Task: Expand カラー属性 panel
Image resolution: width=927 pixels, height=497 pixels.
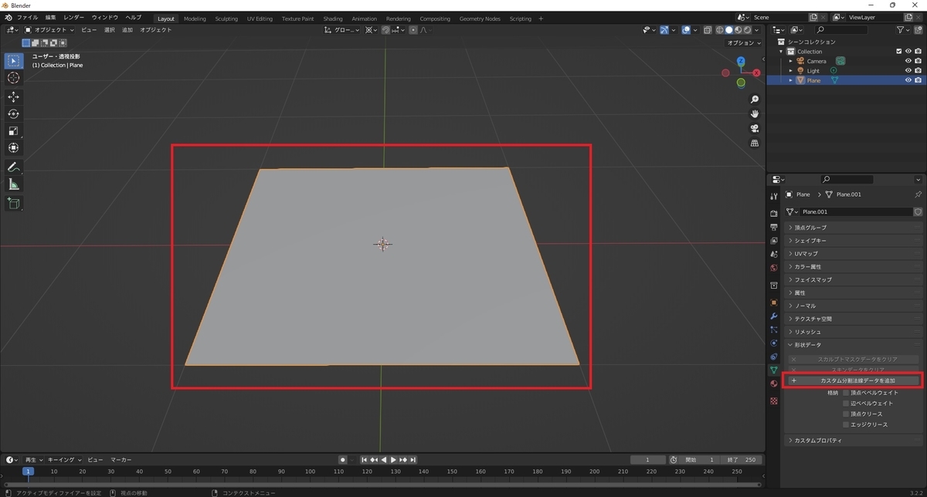Action: pos(854,267)
